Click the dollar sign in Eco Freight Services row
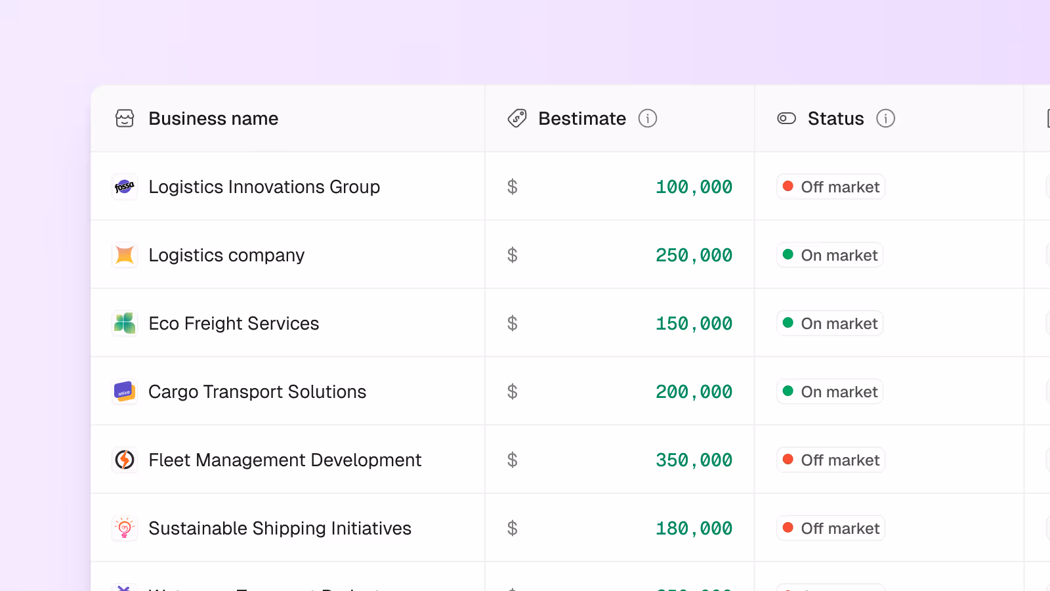The image size is (1050, 591). [513, 323]
